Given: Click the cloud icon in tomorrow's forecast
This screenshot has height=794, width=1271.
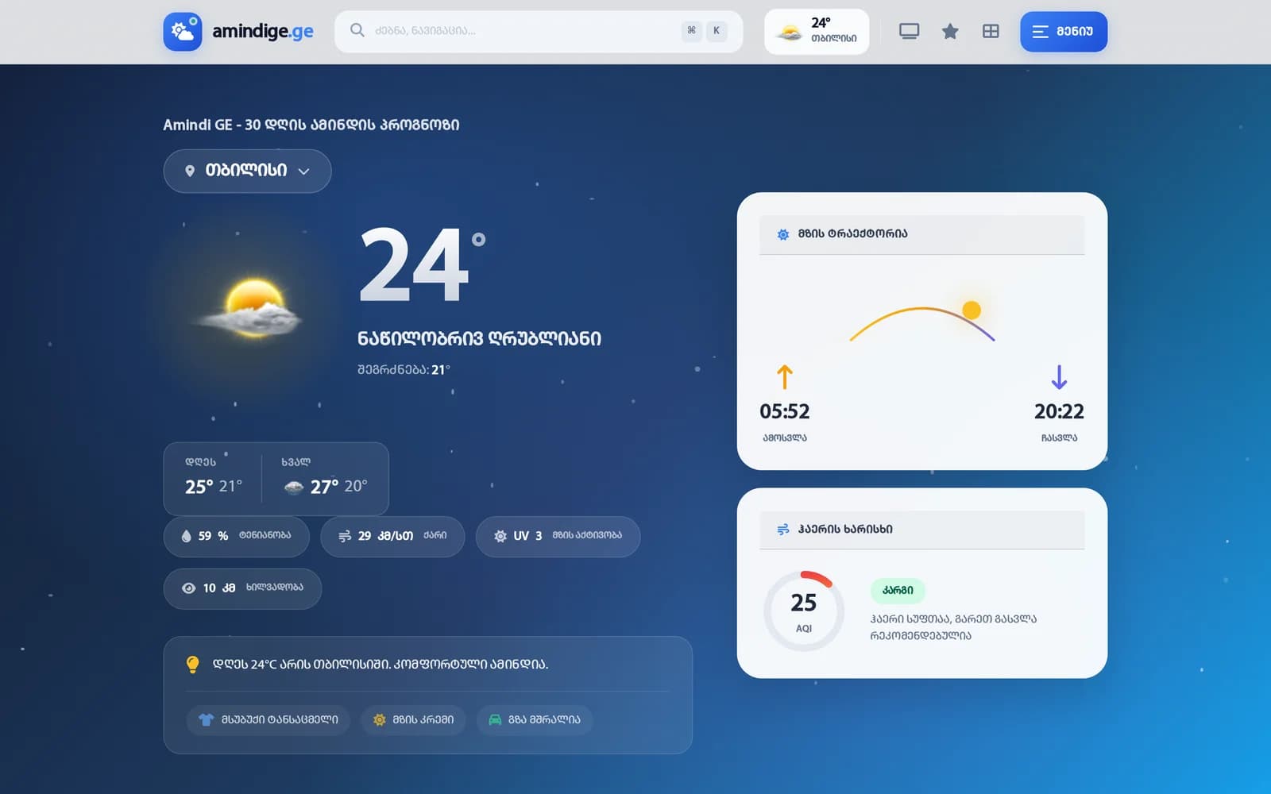Looking at the screenshot, I should [294, 488].
